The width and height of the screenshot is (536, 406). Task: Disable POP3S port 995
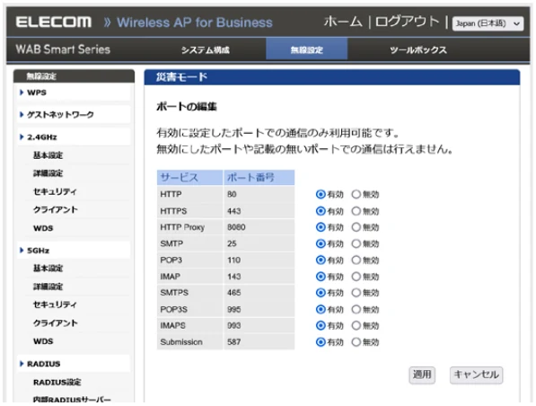point(356,309)
